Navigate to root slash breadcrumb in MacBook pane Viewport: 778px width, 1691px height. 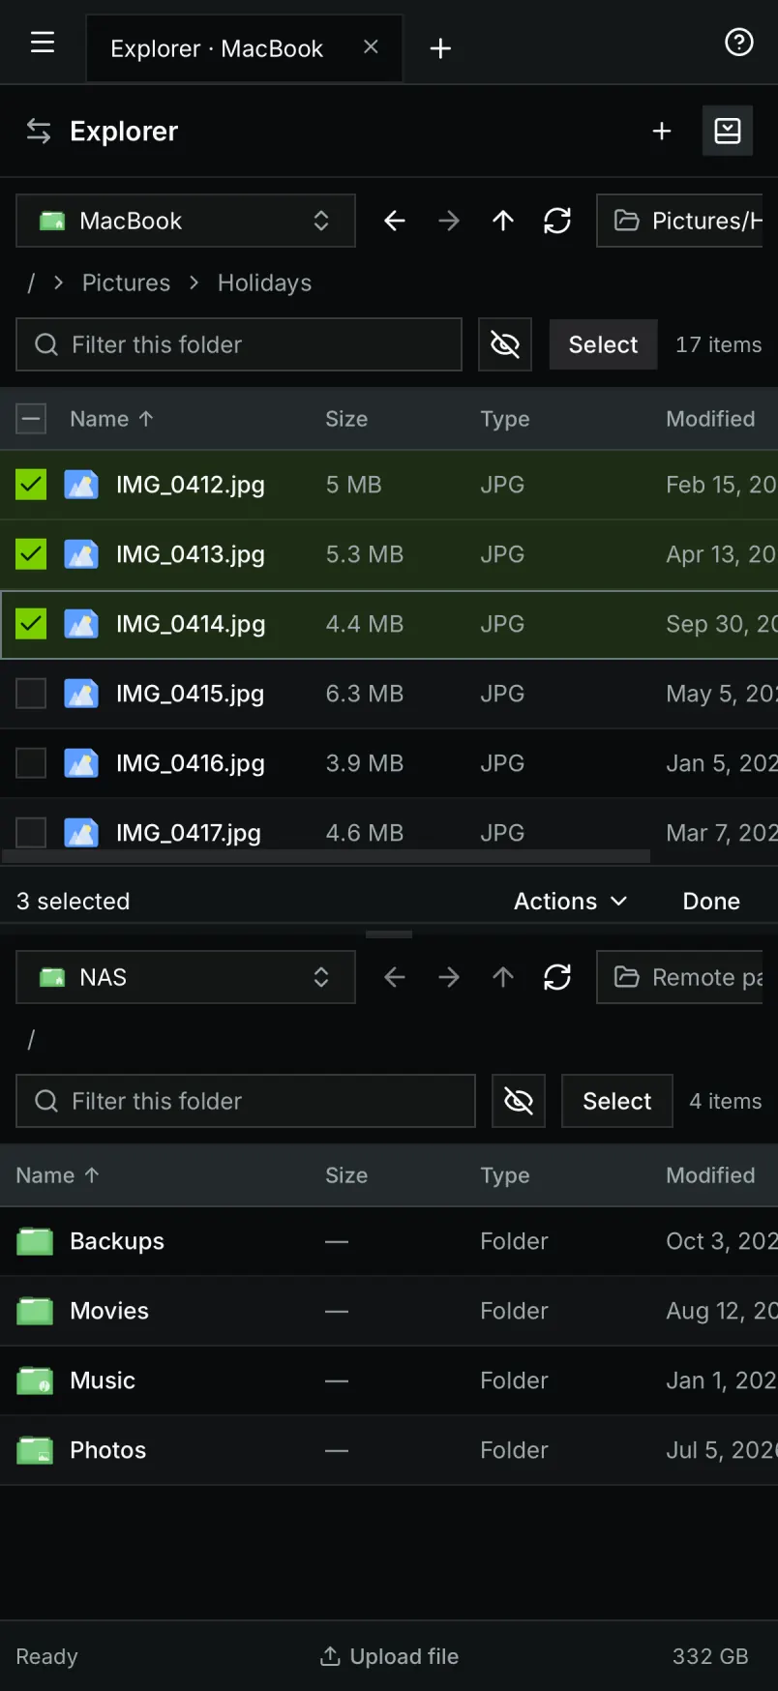coord(31,282)
